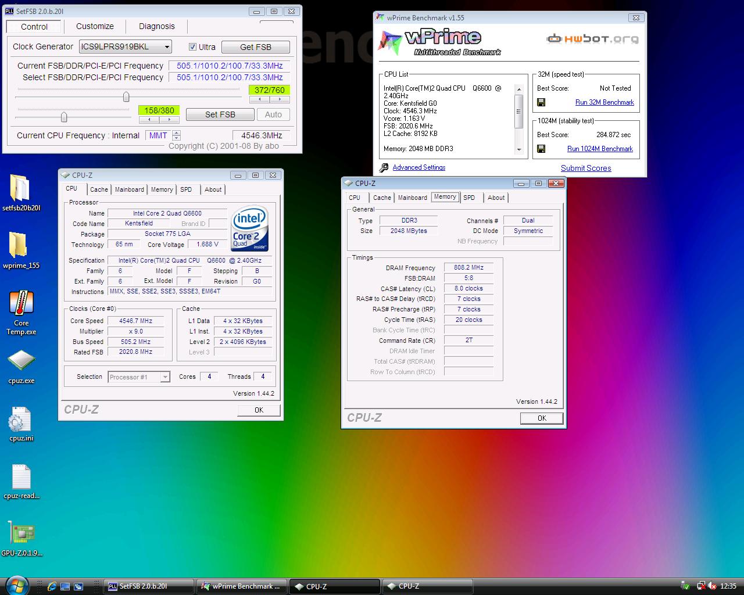The height and width of the screenshot is (595, 744).
Task: Click the Advanced Settings wrench icon in wPrime
Action: 384,168
